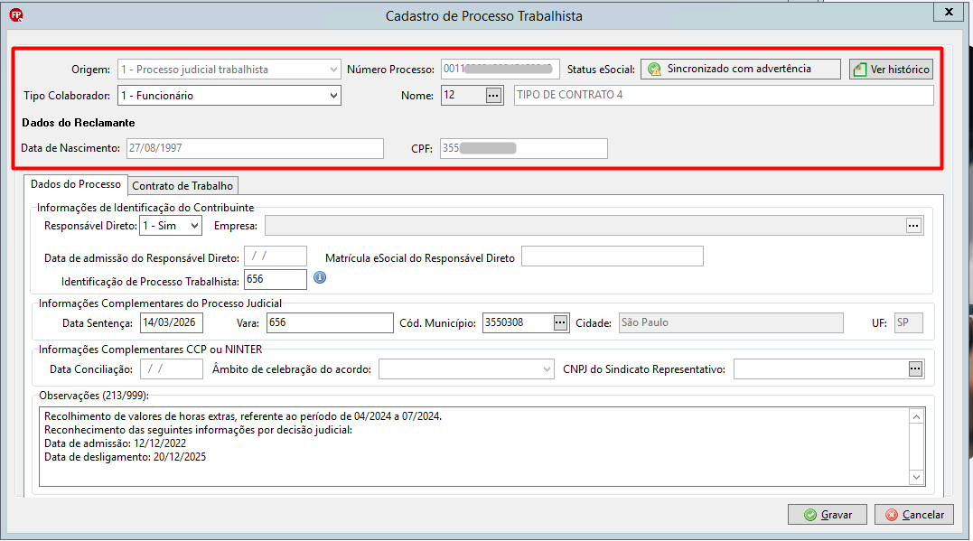Click the Data de Nascimento field
The height and width of the screenshot is (541, 973).
[255, 148]
